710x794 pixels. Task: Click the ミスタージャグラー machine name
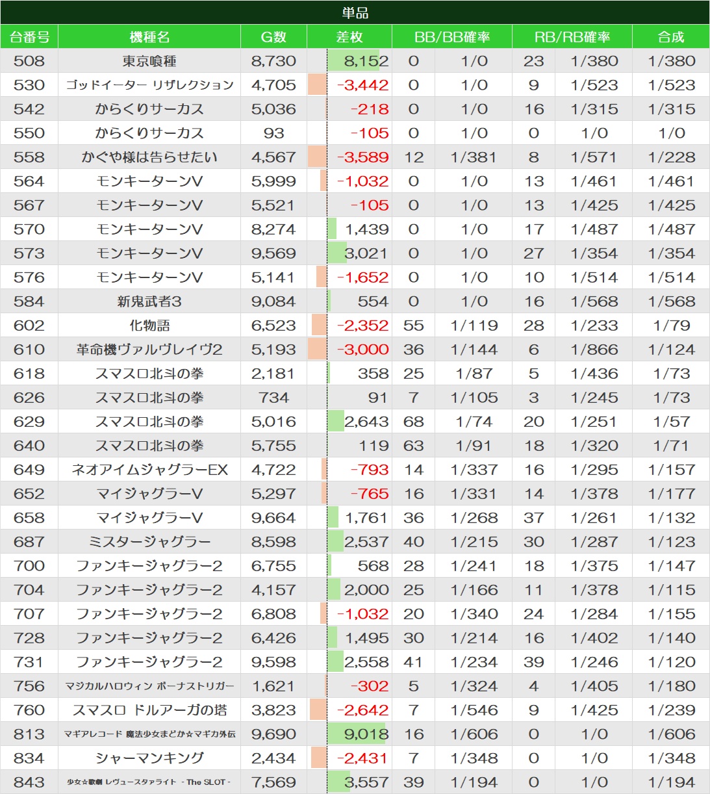pos(149,542)
